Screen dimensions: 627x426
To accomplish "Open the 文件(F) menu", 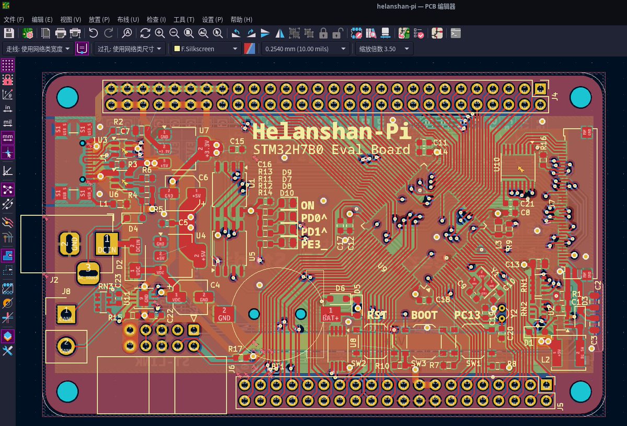I will click(14, 19).
